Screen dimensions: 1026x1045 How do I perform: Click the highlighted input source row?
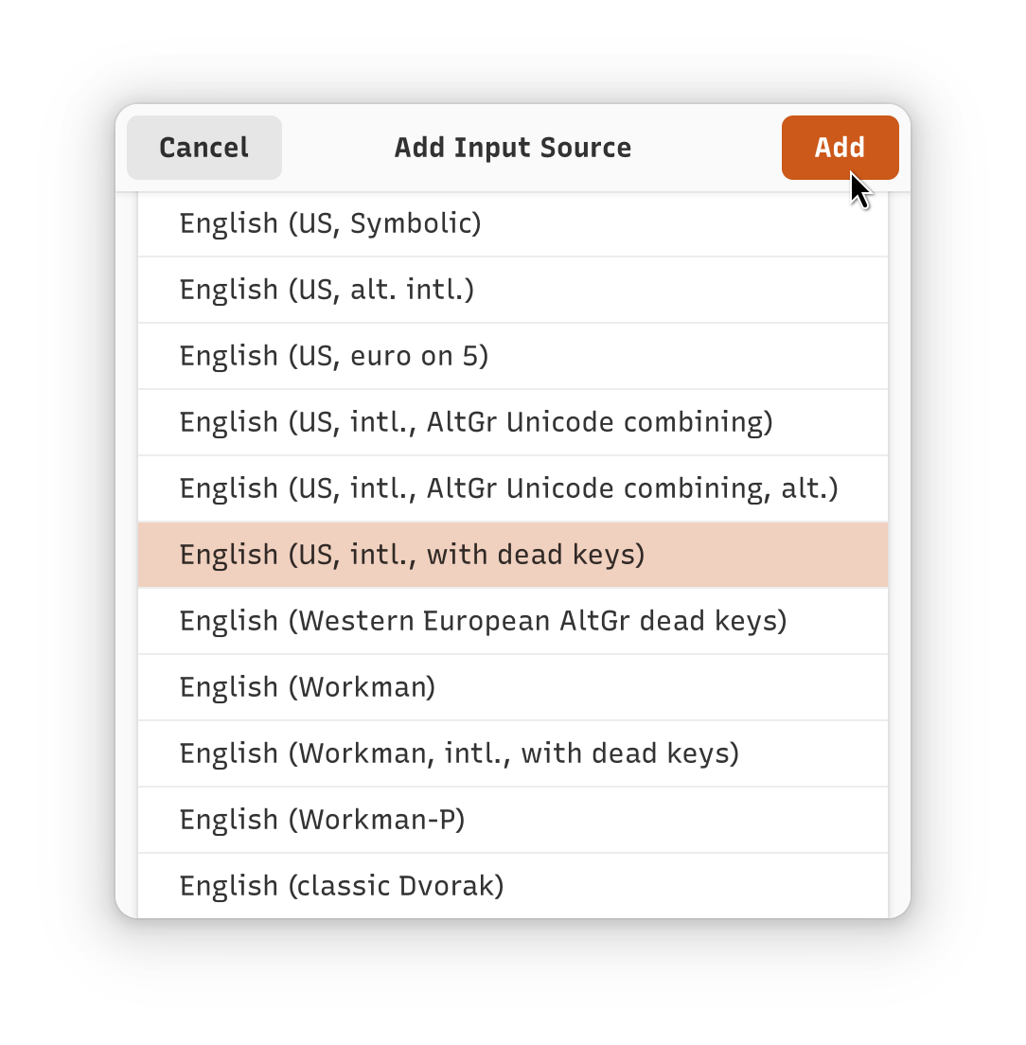point(512,555)
